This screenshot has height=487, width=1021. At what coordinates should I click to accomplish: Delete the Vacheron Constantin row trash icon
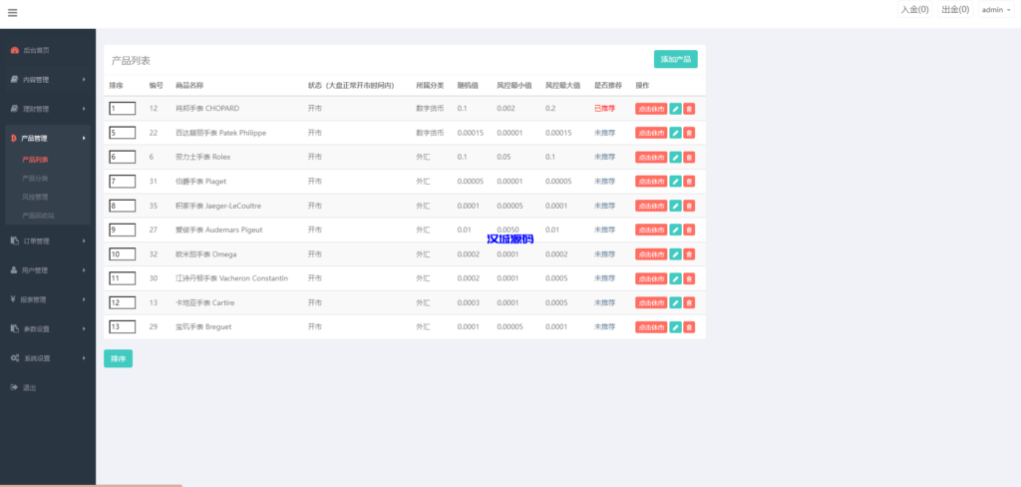pyautogui.click(x=690, y=278)
